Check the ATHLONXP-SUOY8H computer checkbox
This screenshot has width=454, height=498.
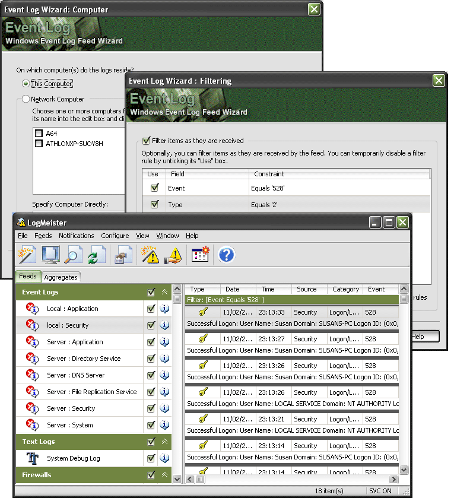[39, 143]
